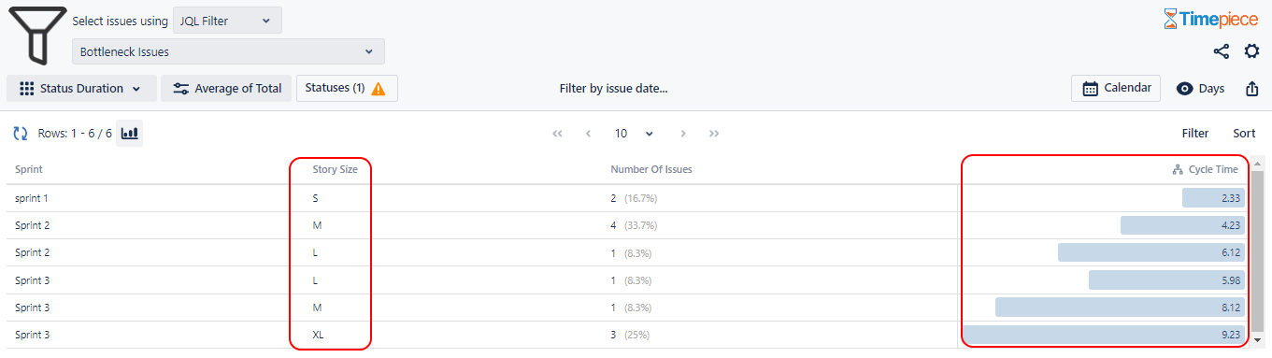Open the Calendar button
This screenshot has width=1272, height=358.
[1116, 88]
